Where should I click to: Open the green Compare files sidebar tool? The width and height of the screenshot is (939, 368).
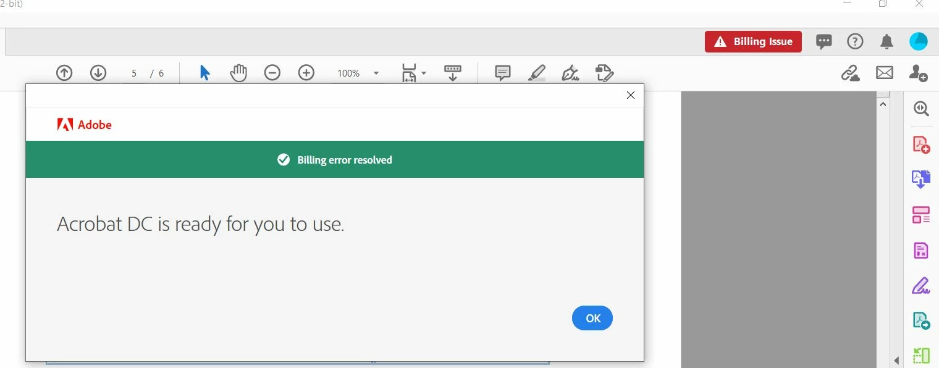click(921, 356)
